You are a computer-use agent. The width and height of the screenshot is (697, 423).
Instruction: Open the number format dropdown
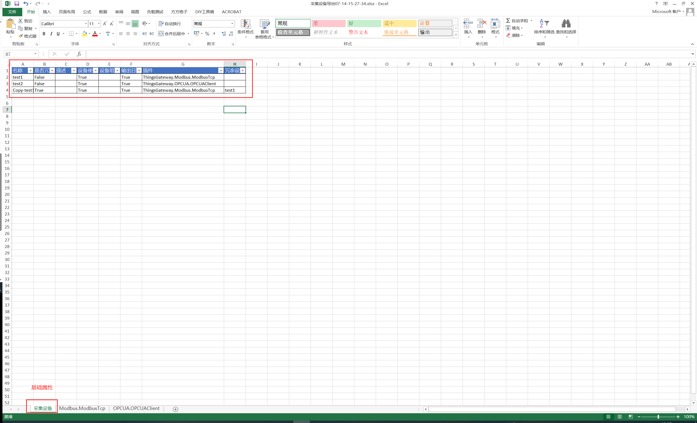232,24
